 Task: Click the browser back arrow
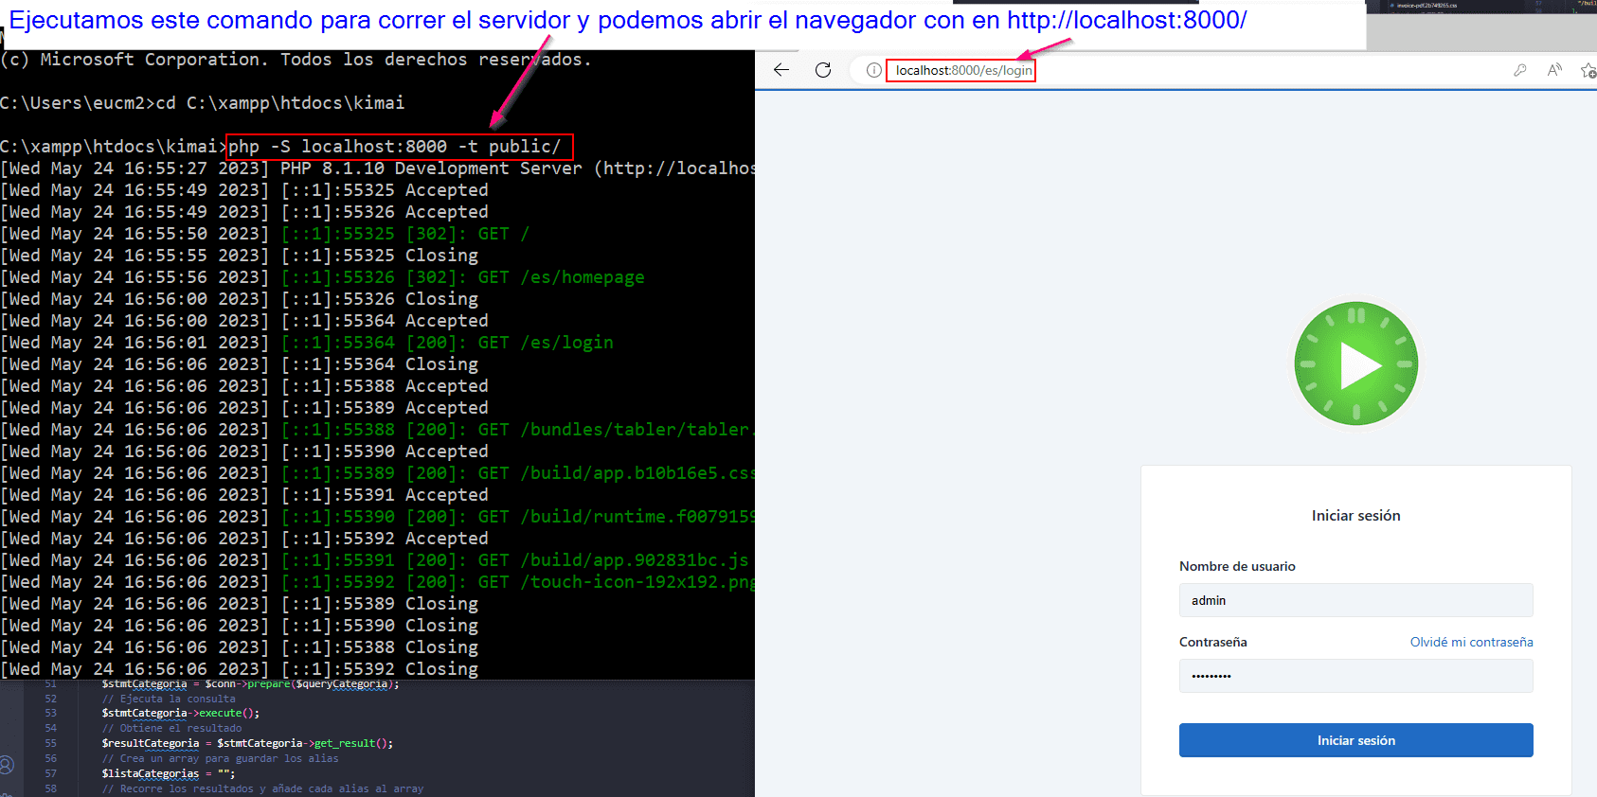click(x=781, y=70)
